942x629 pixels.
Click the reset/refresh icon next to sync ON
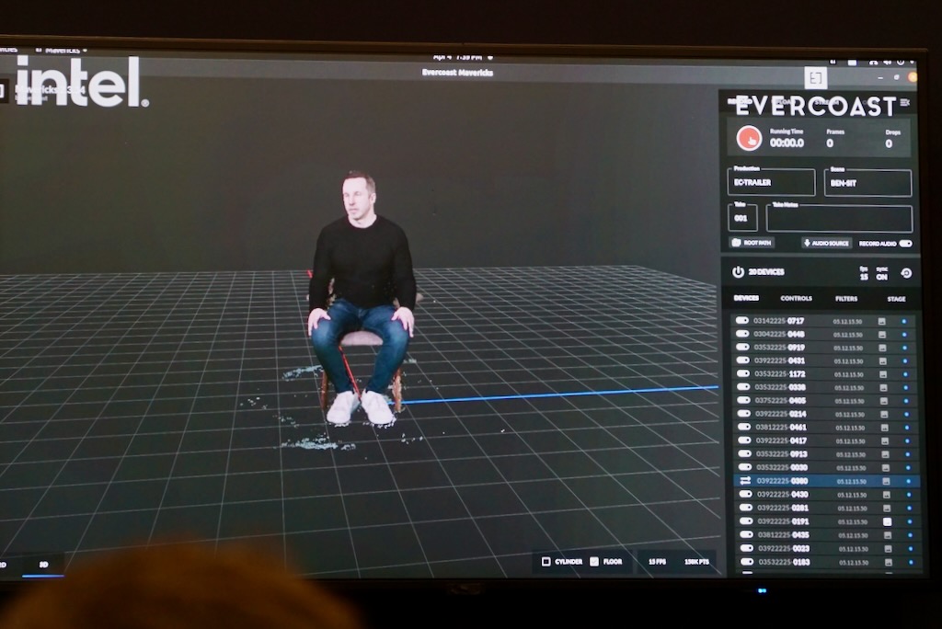906,273
